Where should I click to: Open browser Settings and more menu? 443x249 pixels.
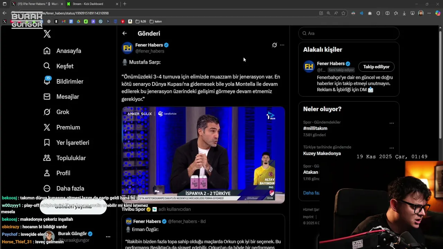(x=429, y=13)
